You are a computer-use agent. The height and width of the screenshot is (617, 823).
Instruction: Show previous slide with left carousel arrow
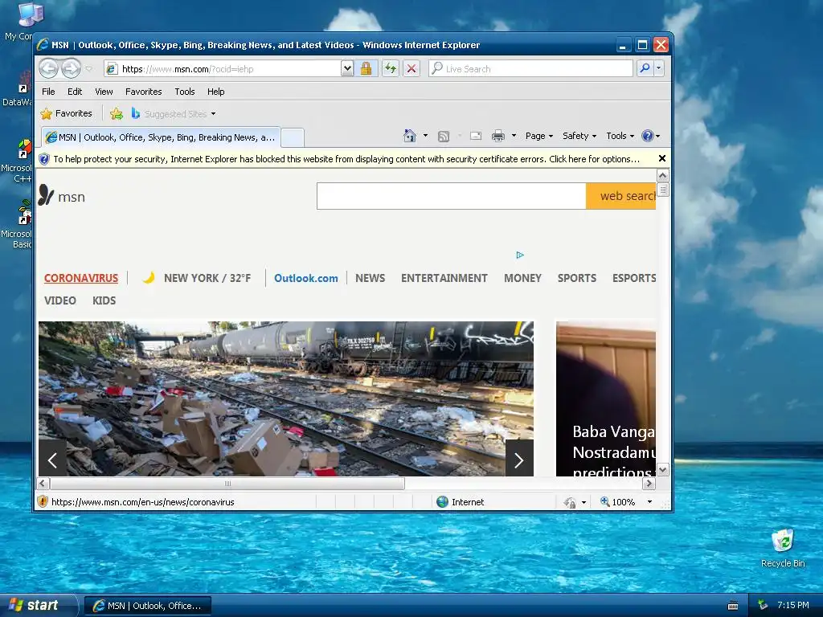click(x=52, y=460)
